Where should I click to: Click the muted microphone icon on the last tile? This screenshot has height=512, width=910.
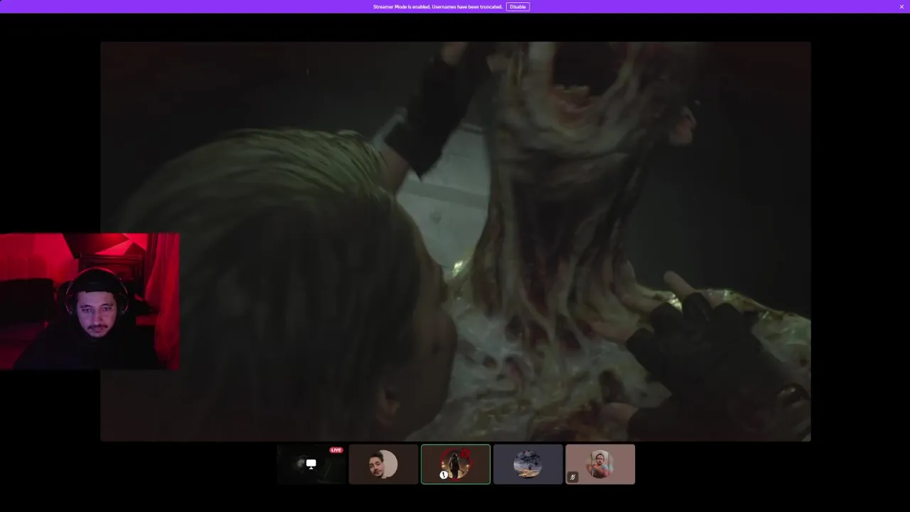click(x=573, y=477)
